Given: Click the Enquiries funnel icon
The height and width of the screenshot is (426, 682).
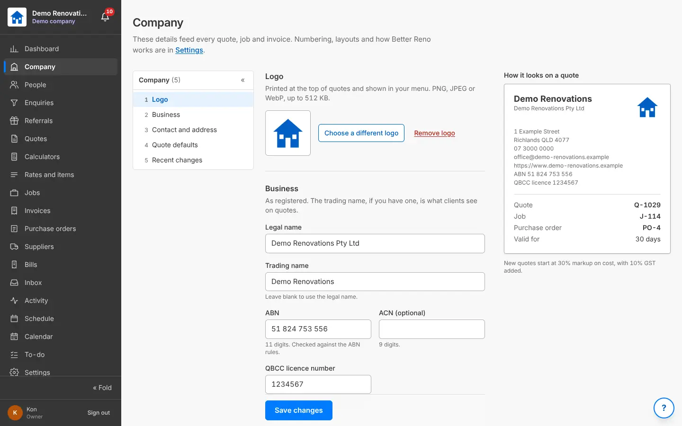Looking at the screenshot, I should pyautogui.click(x=14, y=103).
